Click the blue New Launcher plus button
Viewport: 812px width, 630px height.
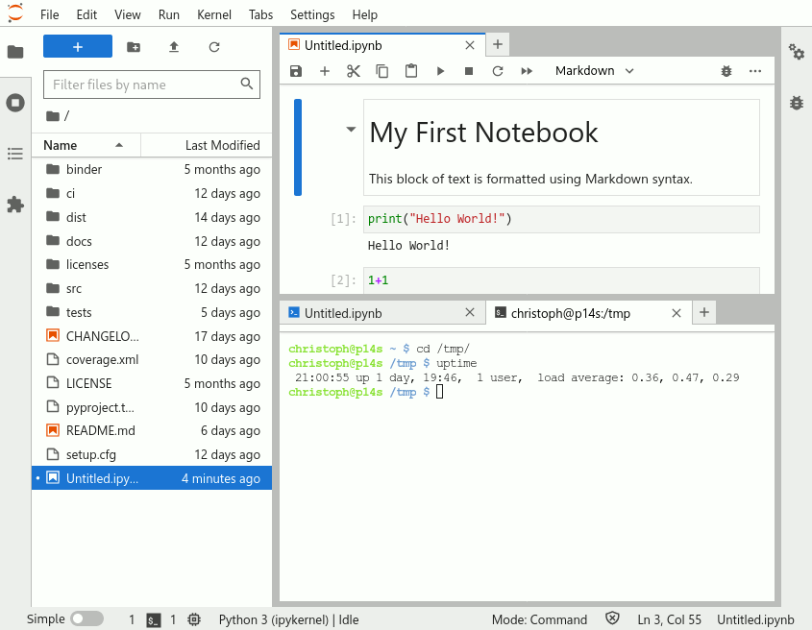[x=78, y=47]
